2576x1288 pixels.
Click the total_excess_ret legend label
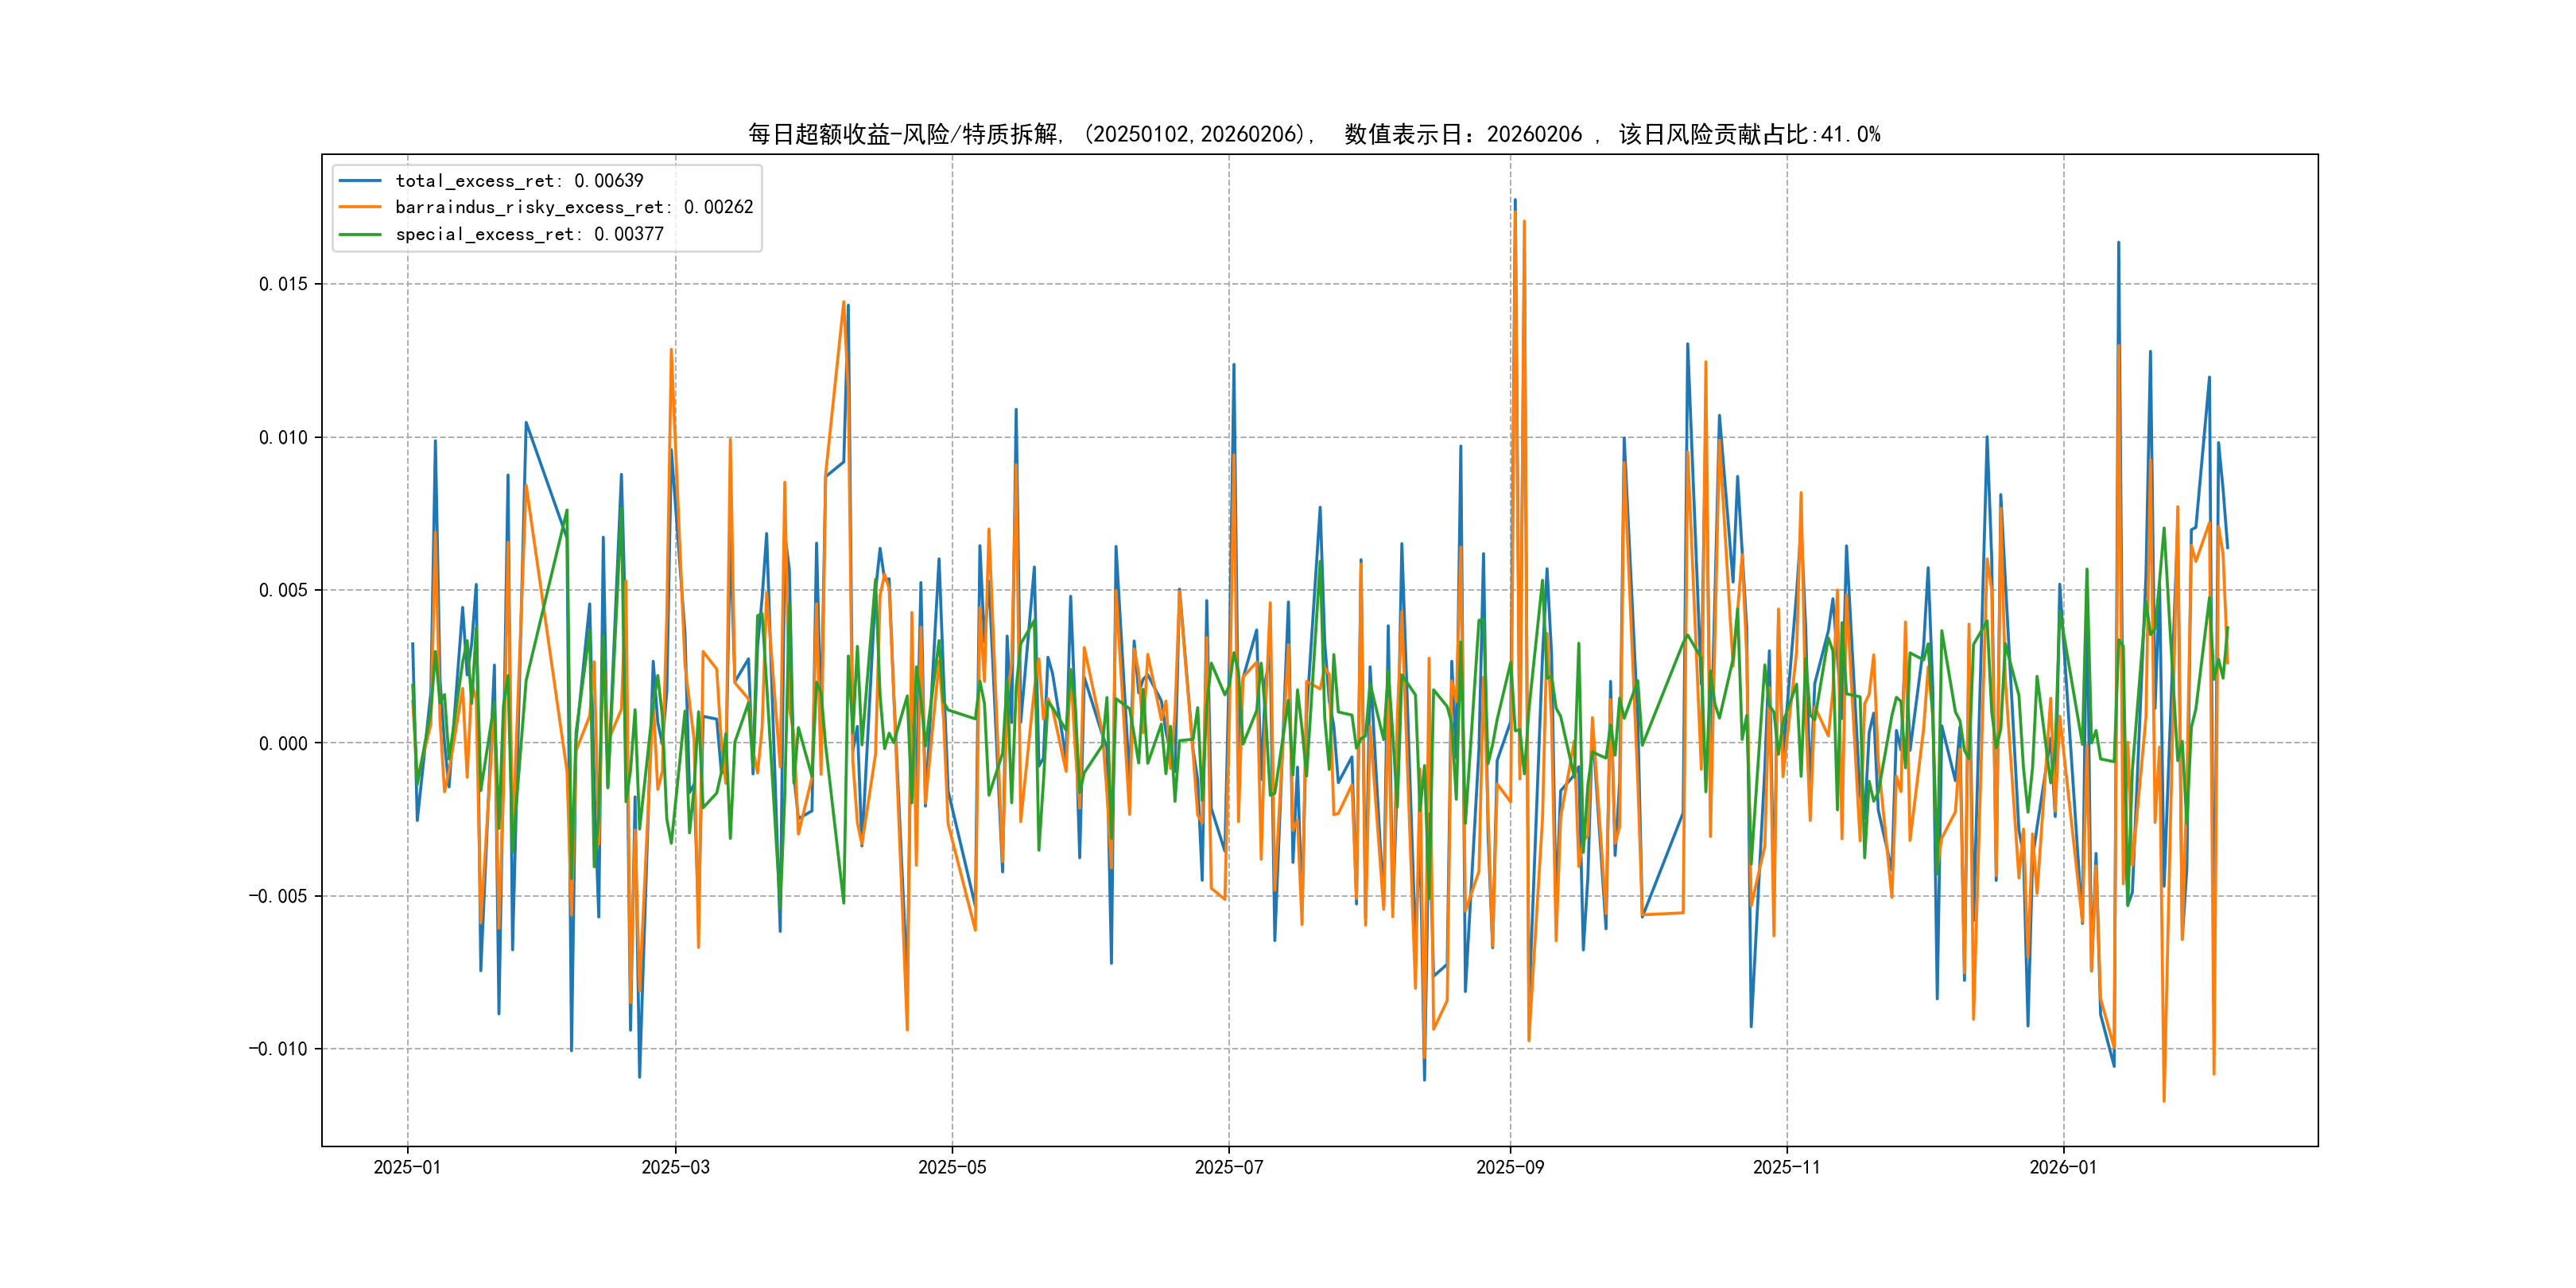coord(519,181)
